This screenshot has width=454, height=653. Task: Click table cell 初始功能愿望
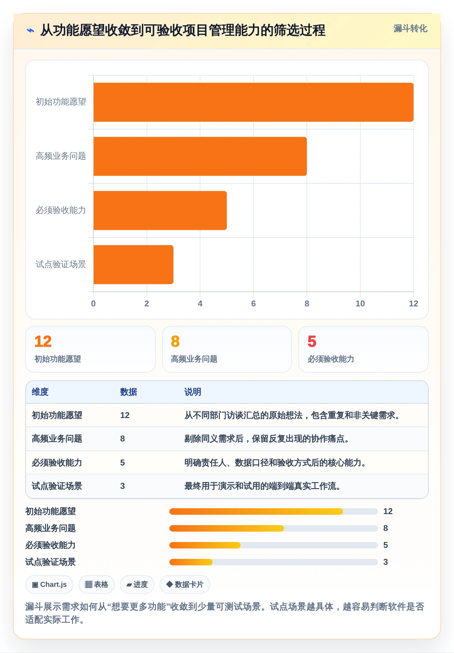coord(57,415)
